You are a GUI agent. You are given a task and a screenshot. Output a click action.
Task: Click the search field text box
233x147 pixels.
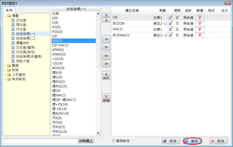point(40,141)
